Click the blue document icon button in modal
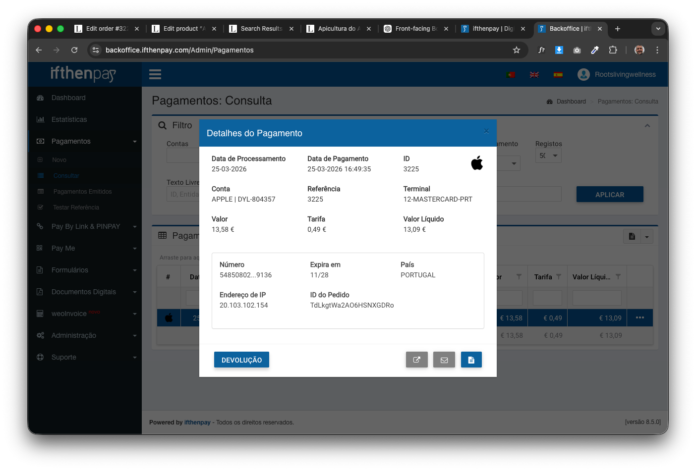This screenshot has height=471, width=696. pyautogui.click(x=471, y=360)
